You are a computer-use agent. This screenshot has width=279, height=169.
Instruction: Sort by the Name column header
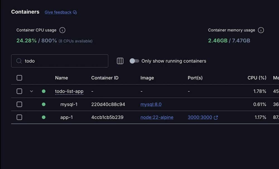coord(62,78)
